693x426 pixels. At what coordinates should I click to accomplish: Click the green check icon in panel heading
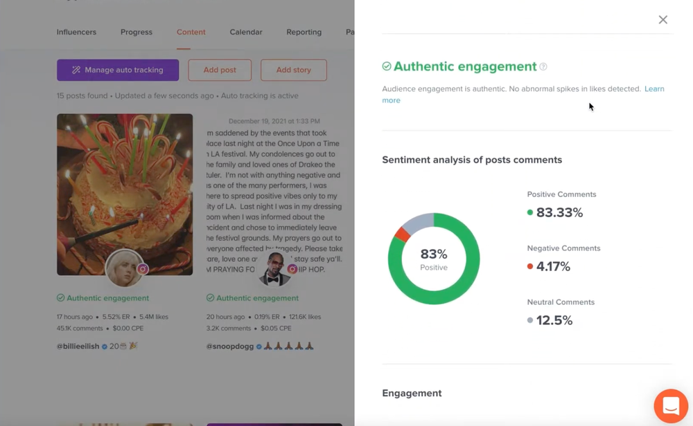coord(387,66)
